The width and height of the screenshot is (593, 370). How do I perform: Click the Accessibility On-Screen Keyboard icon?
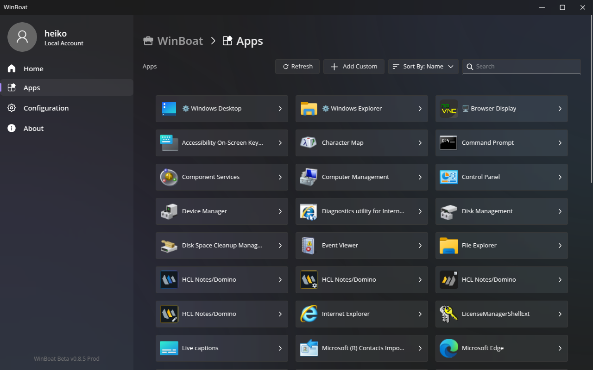tap(169, 143)
